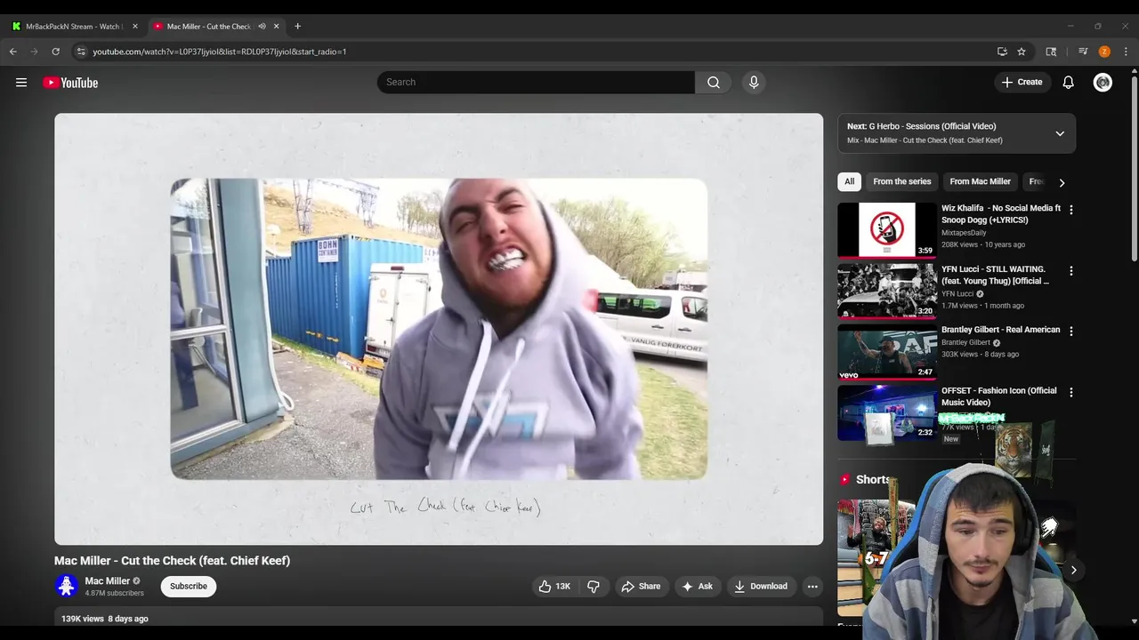Click the video player area
1139x640 pixels.
tap(439, 329)
